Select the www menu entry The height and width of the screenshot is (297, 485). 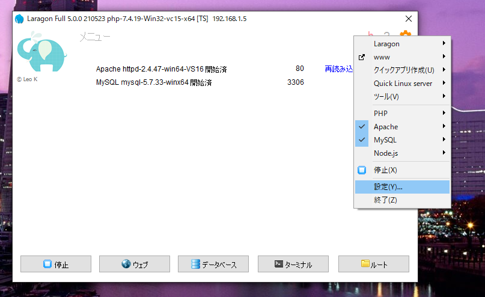[402, 57]
